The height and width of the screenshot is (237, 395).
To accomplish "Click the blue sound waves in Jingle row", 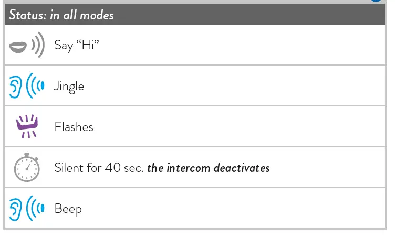I will pos(35,87).
